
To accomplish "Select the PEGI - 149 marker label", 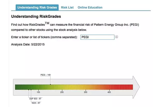I will [45, 75].
